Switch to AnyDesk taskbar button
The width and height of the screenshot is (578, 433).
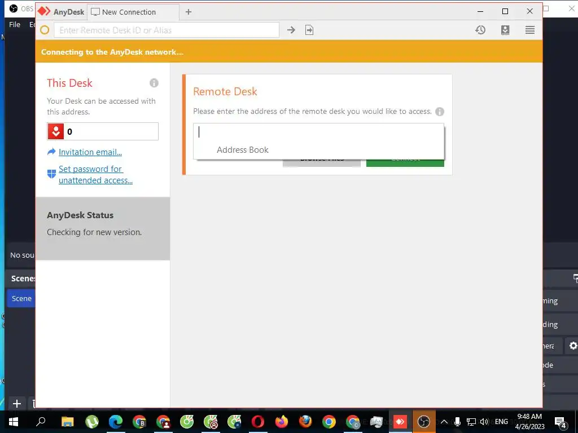click(x=400, y=421)
